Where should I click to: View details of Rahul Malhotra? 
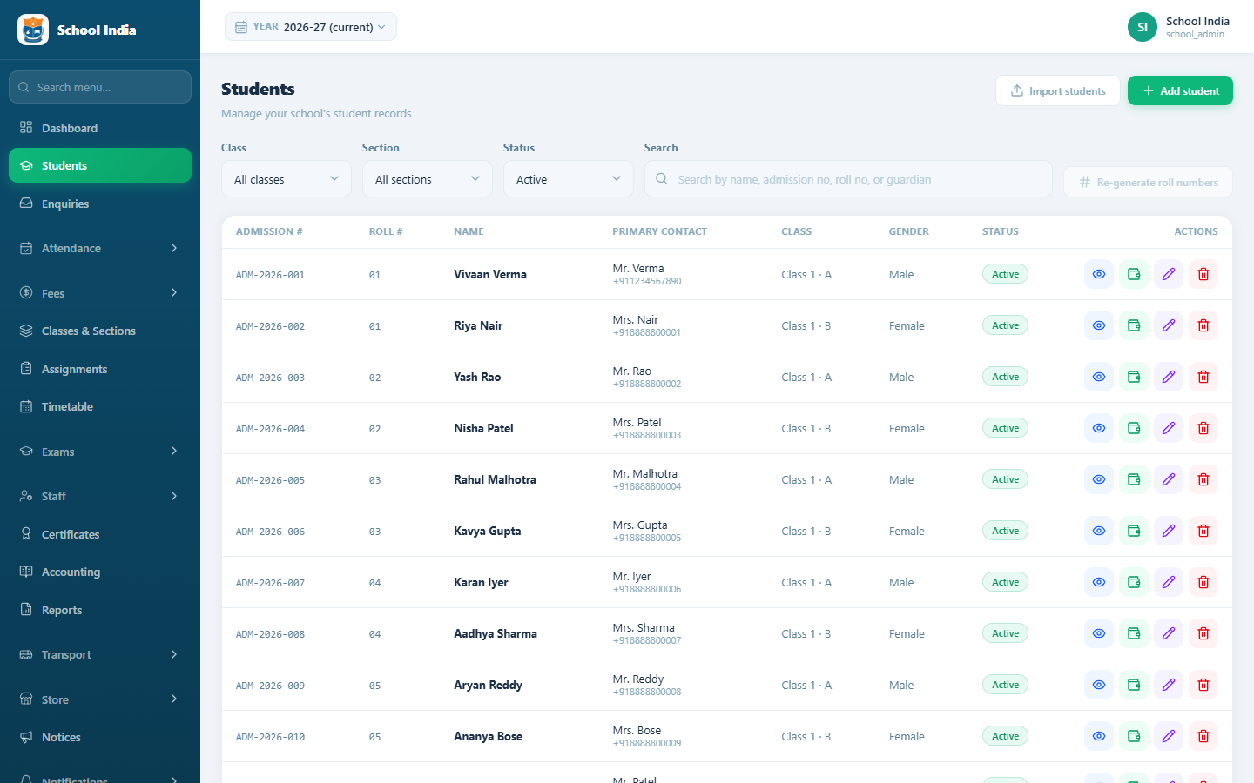click(x=1099, y=479)
